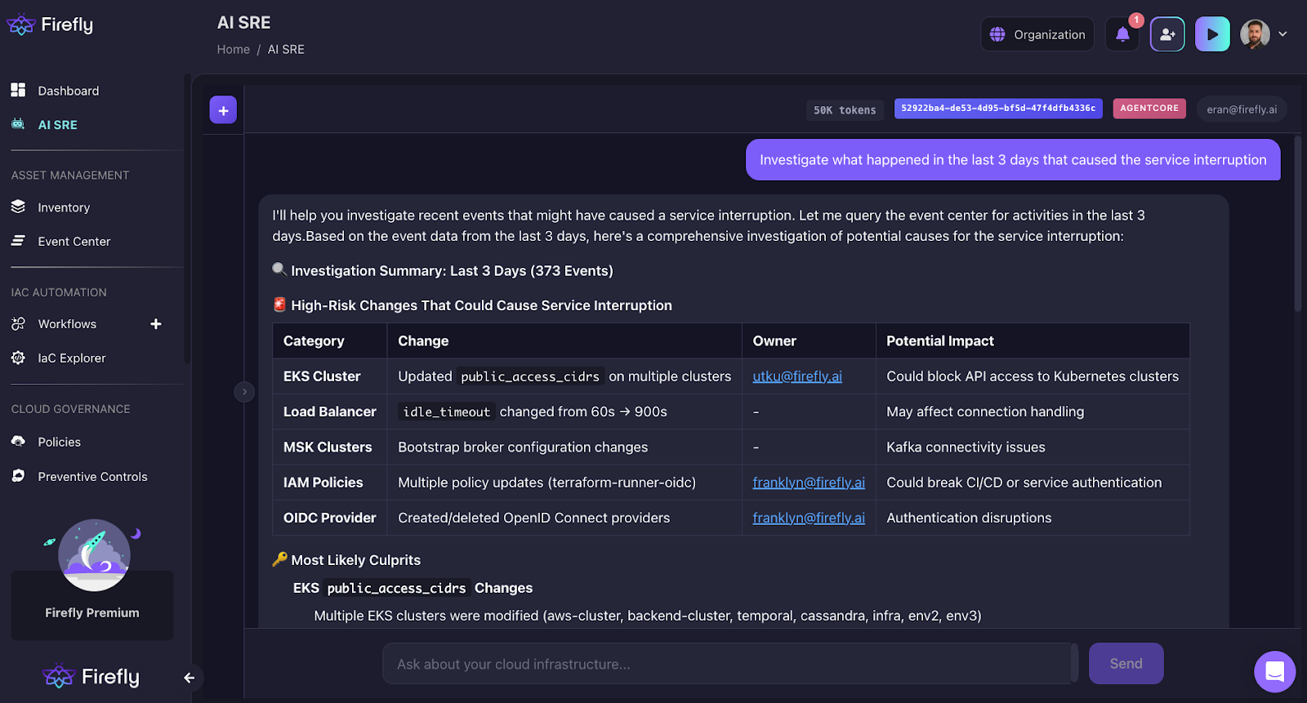Click the idle_timeout code text
The height and width of the screenshot is (703, 1307).
(446, 412)
